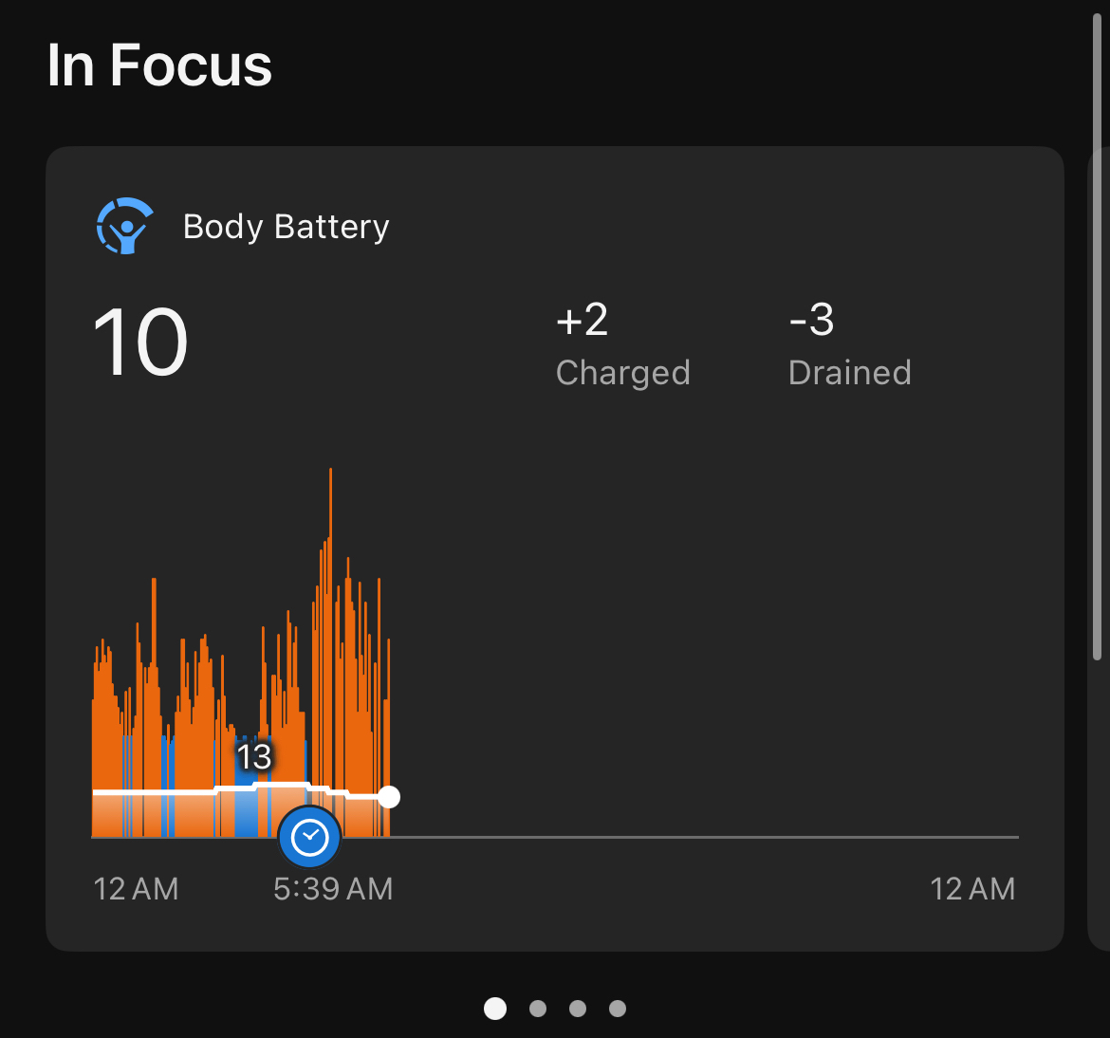The width and height of the screenshot is (1110, 1038).
Task: Jump to the third page indicator dot
Action: point(578,1009)
